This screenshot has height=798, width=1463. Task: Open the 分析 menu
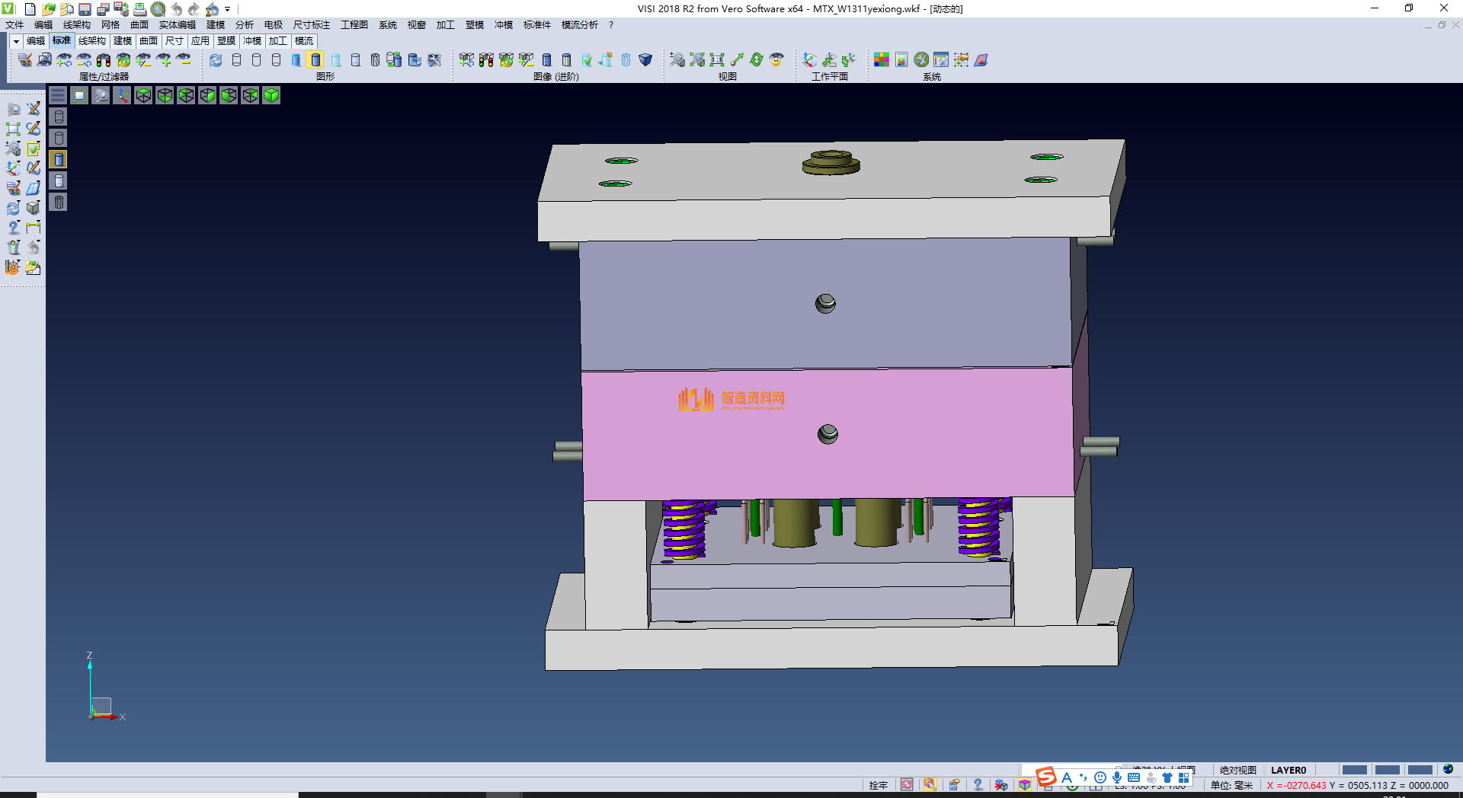click(244, 25)
